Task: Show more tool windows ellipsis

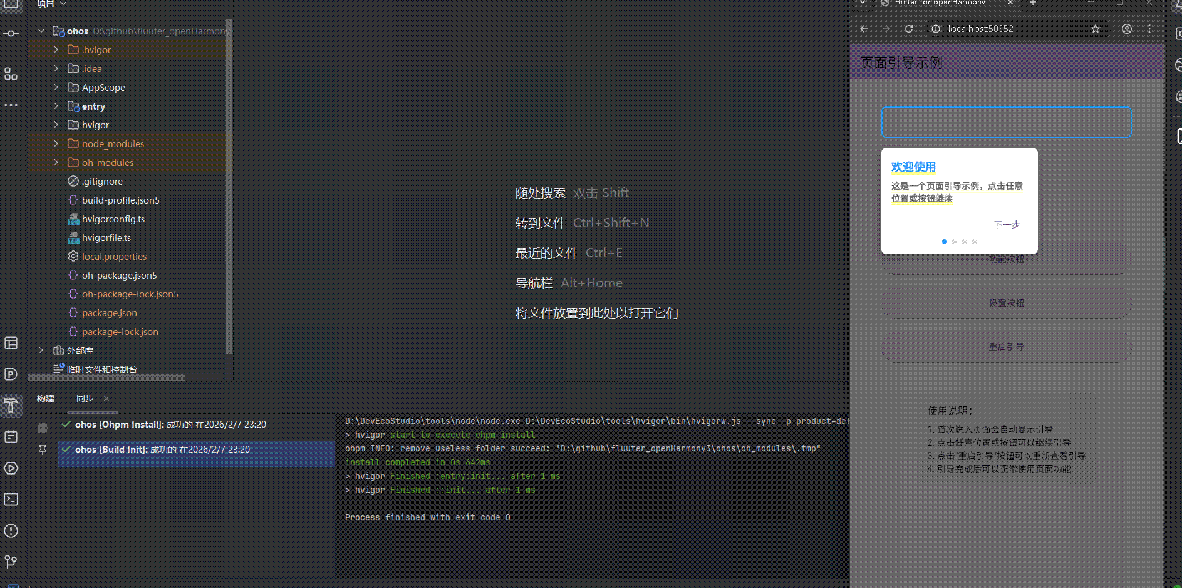Action: tap(11, 105)
